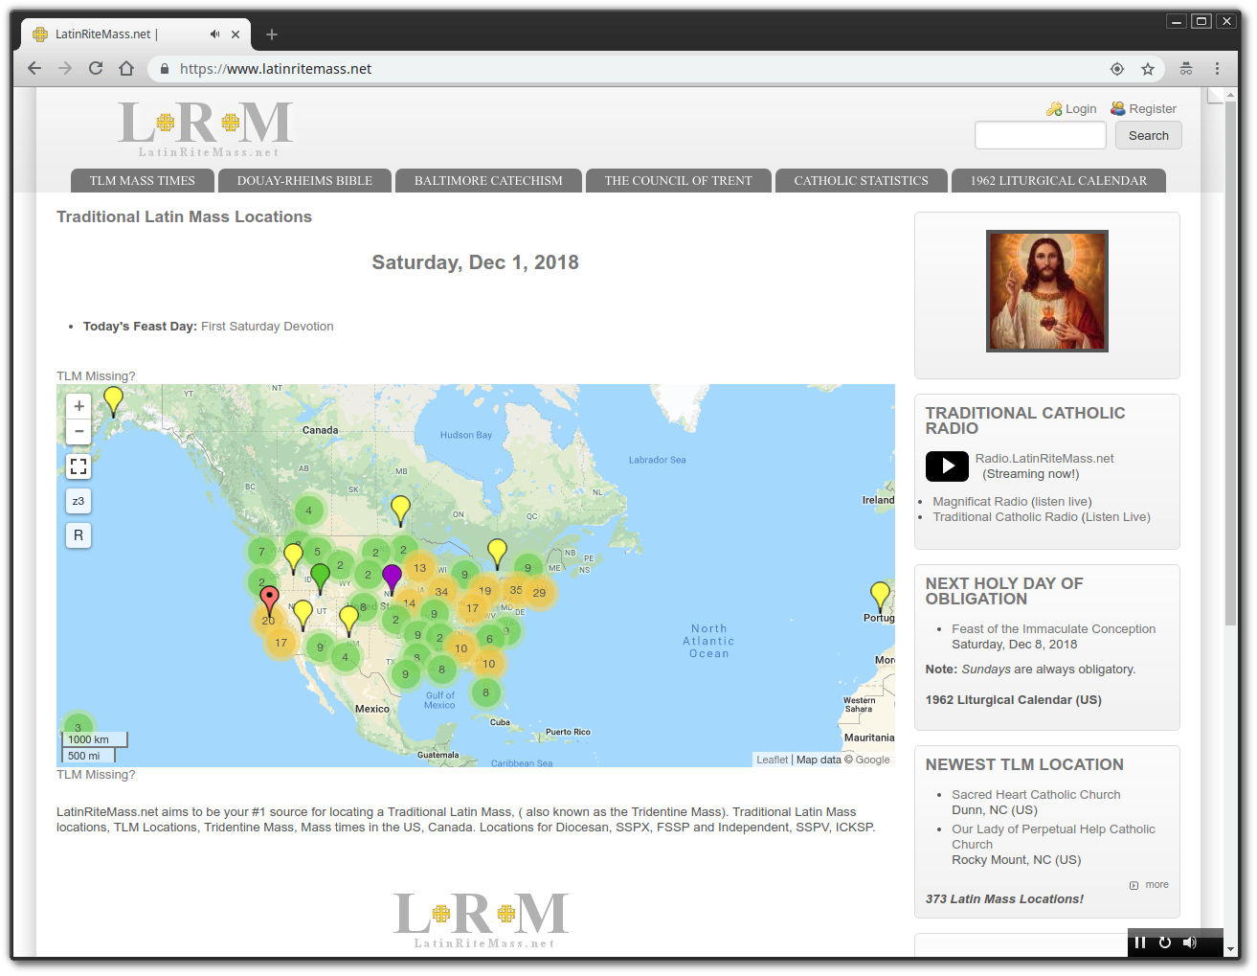Open the Magnificat Radio listen live link
Viewport: 1257px width, 976px height.
1012,502
